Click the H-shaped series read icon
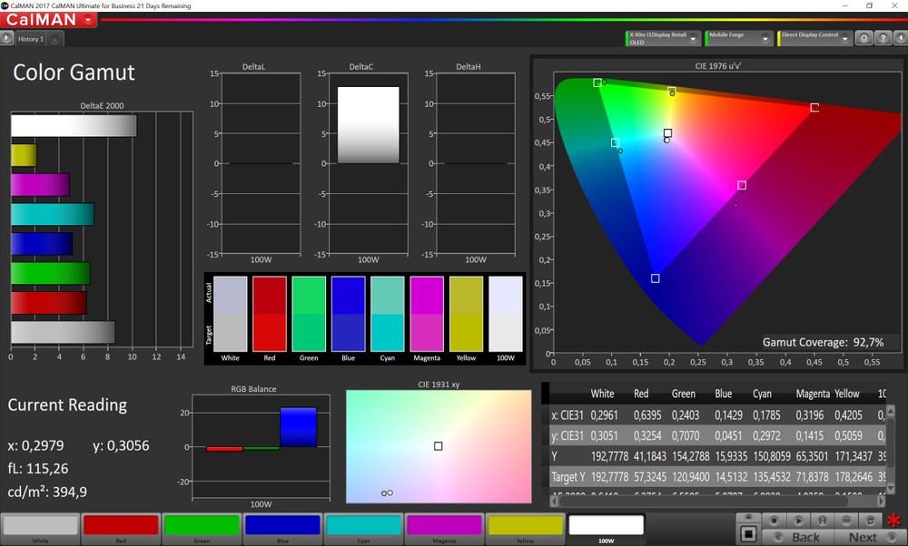The height and width of the screenshot is (546, 908). (823, 520)
